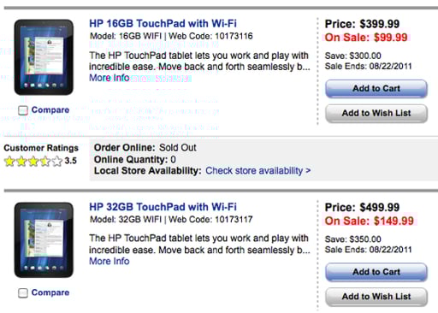This screenshot has height=313, width=438.
Task: Click Check store availability link
Action: click(x=258, y=170)
